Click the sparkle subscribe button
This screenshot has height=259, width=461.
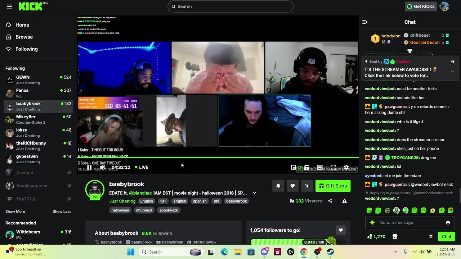[x=307, y=186]
